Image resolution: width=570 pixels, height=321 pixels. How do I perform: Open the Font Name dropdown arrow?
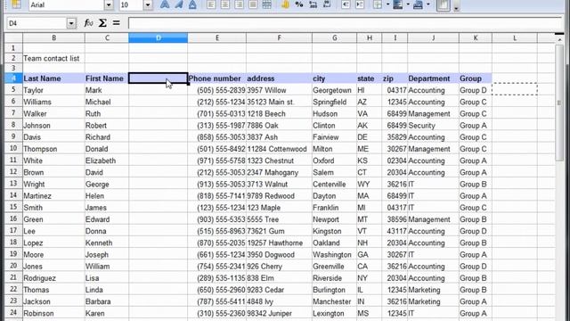[109, 5]
